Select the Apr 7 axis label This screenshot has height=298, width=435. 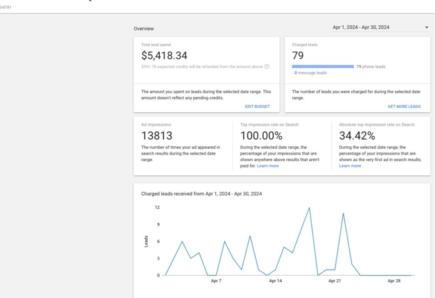point(216,281)
